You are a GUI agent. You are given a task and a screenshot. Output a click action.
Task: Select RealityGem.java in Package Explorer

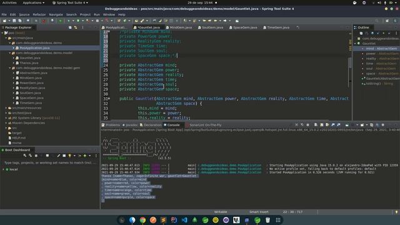[x=32, y=87]
